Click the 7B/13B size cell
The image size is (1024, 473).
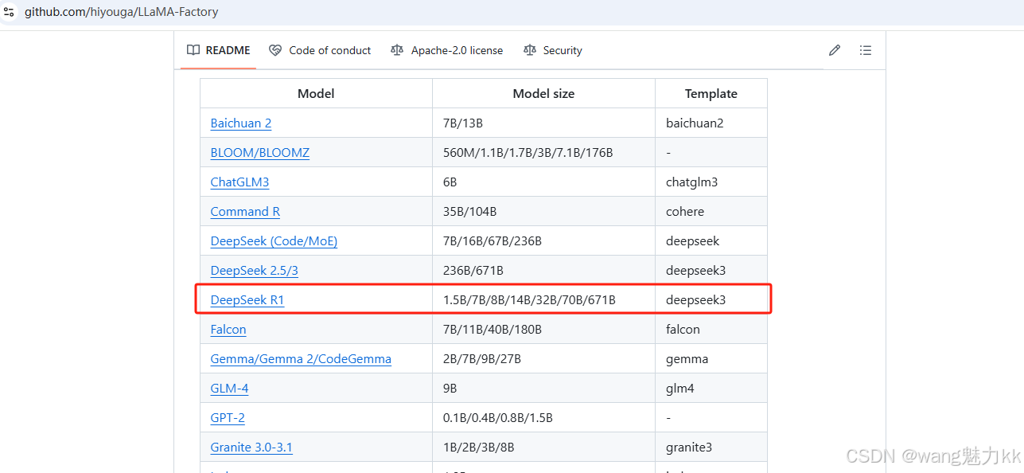pos(543,123)
